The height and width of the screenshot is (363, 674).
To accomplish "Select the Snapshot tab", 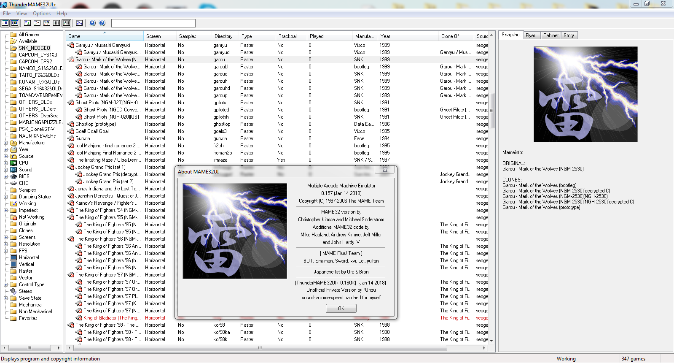I will (511, 35).
